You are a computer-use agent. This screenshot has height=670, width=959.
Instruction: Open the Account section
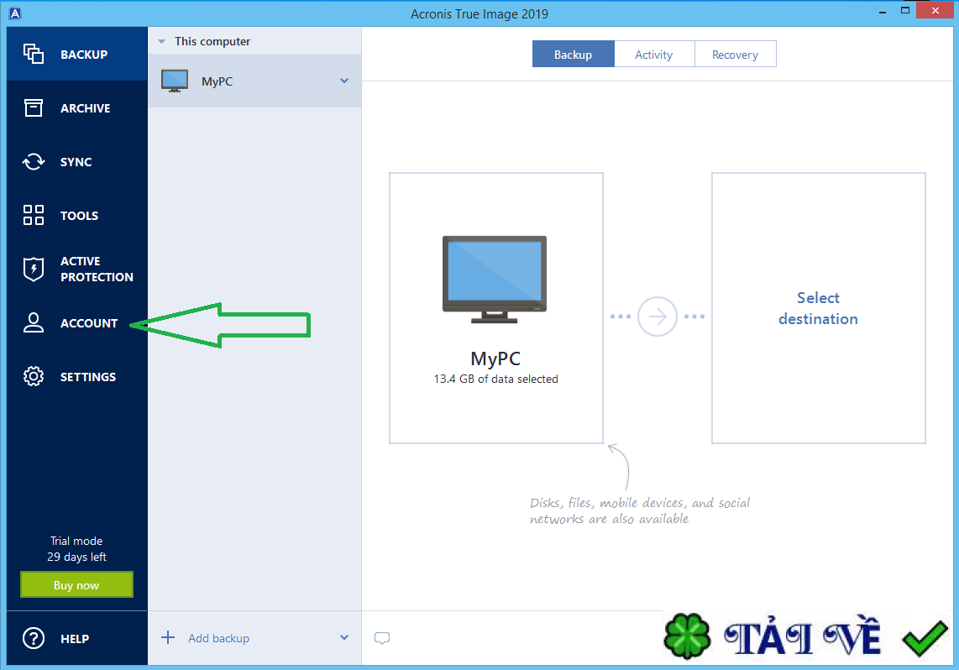click(x=34, y=322)
